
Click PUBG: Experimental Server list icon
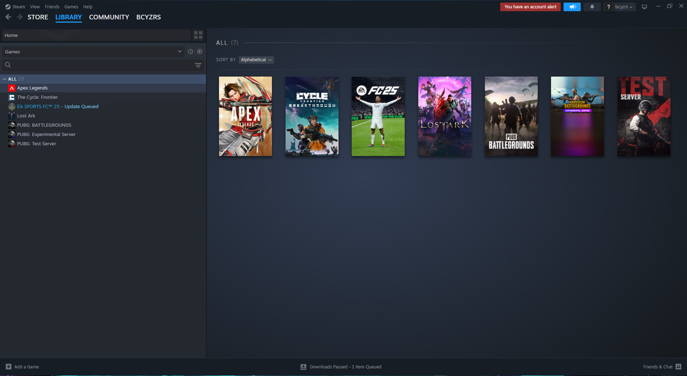pyautogui.click(x=11, y=135)
